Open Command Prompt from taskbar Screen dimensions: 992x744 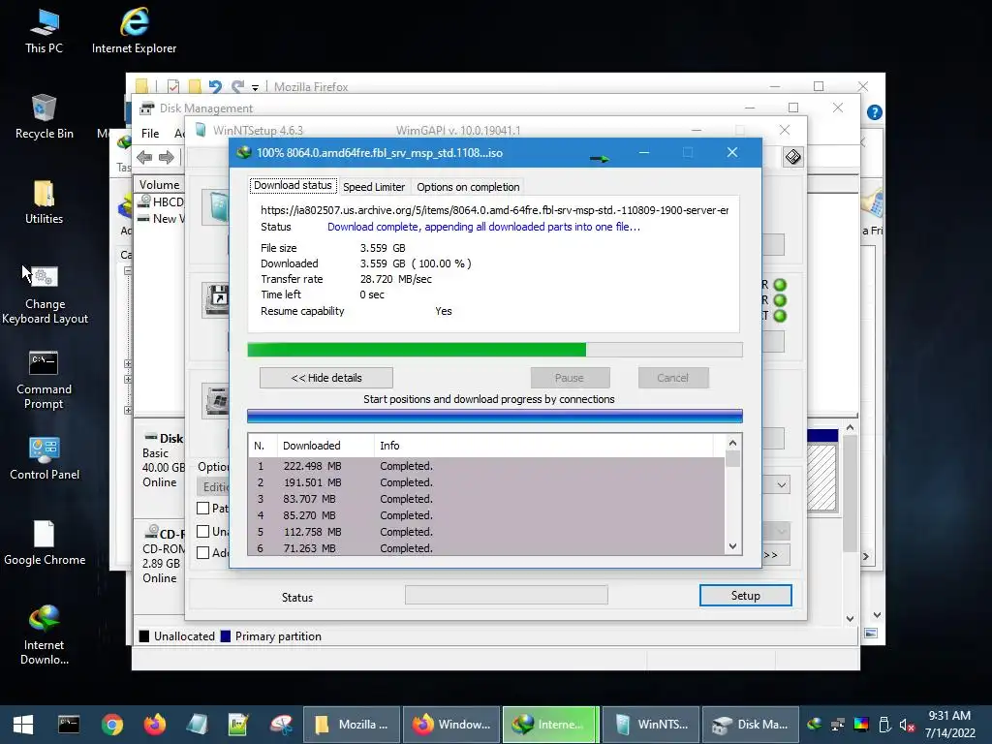(69, 725)
